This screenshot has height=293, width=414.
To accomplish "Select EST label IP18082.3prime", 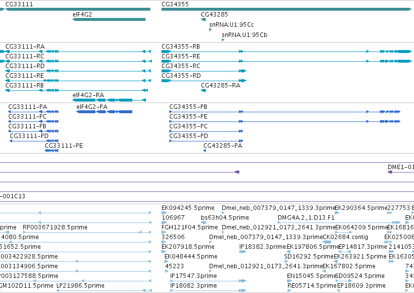I will point(194,286).
